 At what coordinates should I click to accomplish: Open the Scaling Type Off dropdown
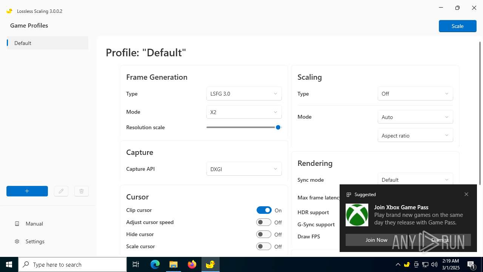(415, 94)
